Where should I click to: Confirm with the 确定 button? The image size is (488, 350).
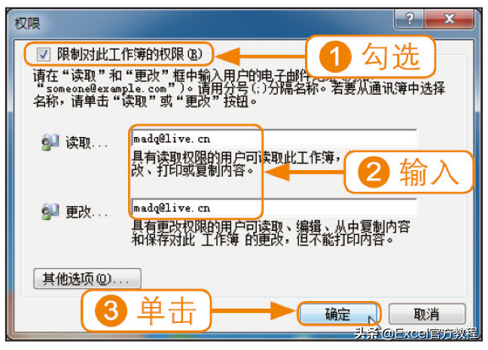339,314
